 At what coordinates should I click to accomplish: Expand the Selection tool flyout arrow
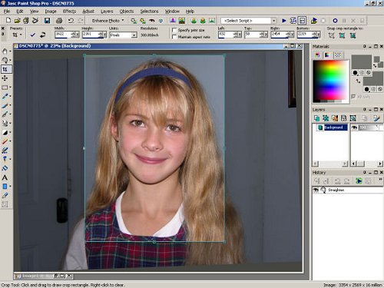click(10, 88)
